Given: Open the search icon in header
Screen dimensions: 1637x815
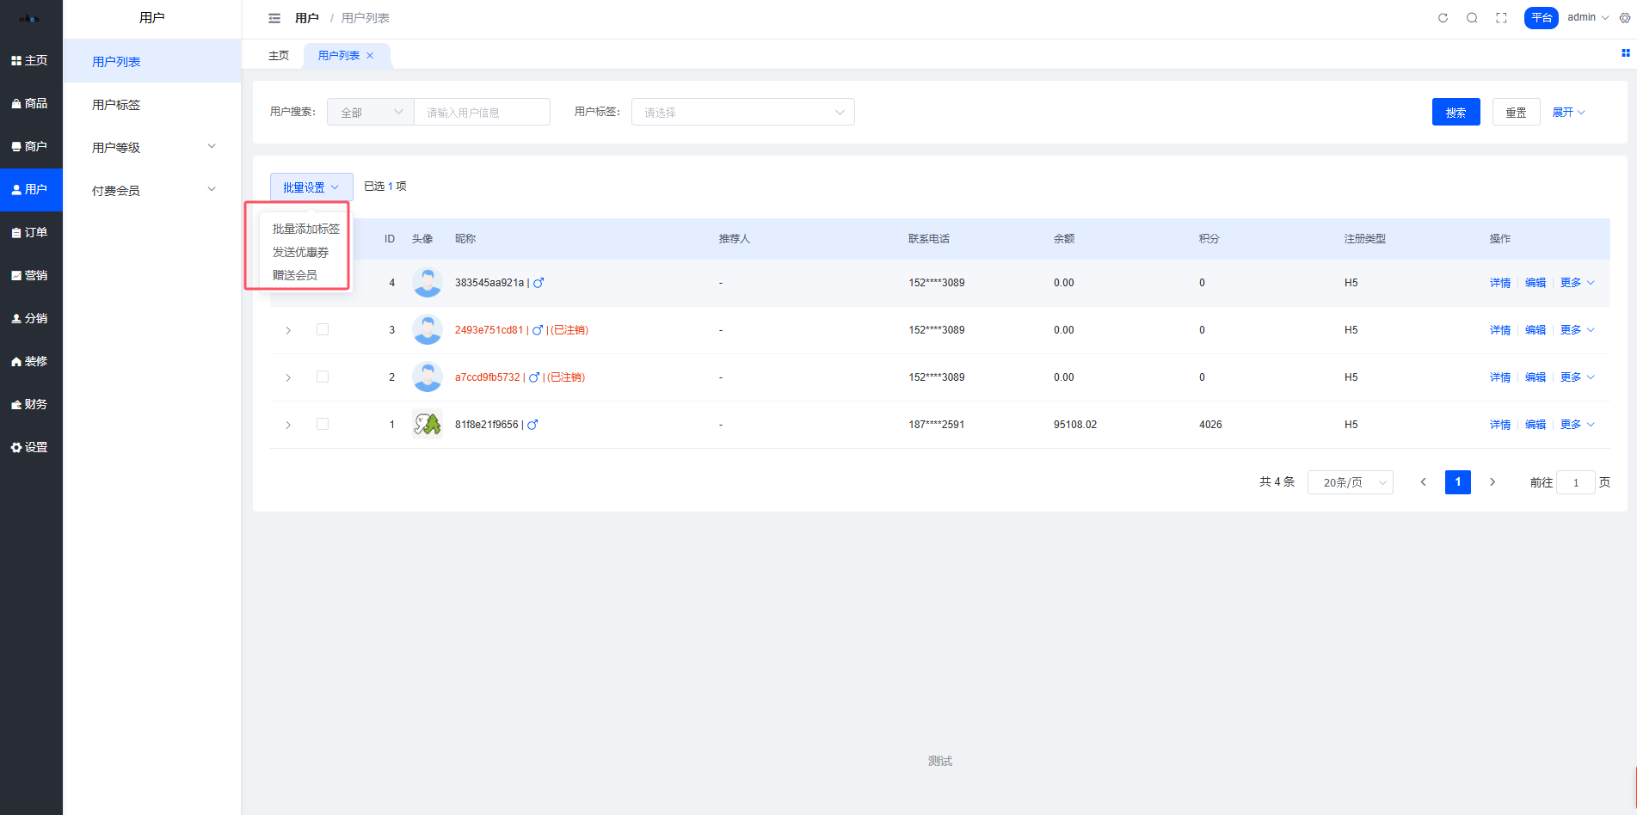Looking at the screenshot, I should tap(1472, 18).
